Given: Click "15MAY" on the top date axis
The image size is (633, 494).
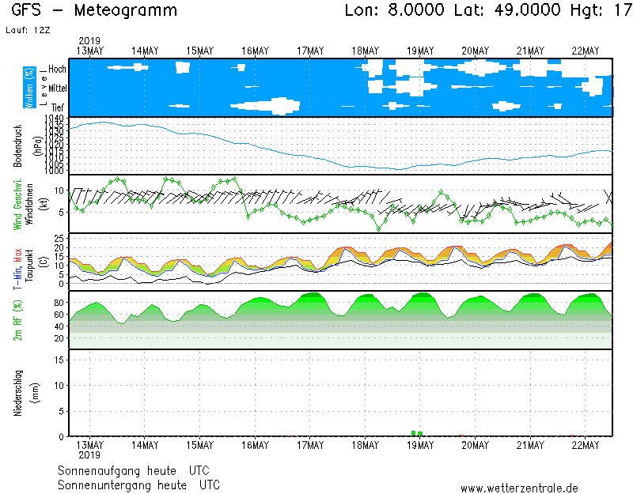Looking at the screenshot, I should coord(200,51).
